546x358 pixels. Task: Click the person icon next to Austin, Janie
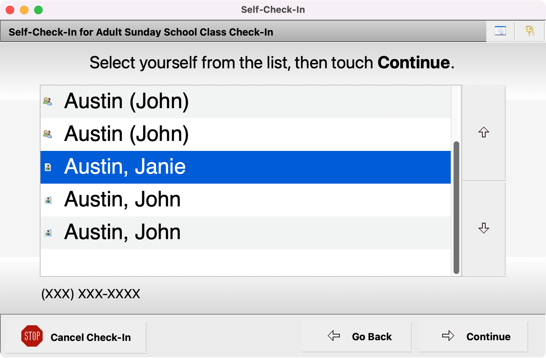48,167
